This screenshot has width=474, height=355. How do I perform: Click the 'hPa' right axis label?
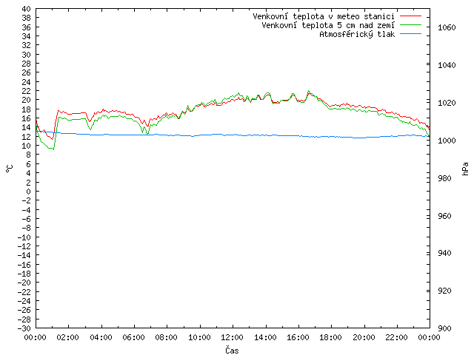[x=465, y=169]
